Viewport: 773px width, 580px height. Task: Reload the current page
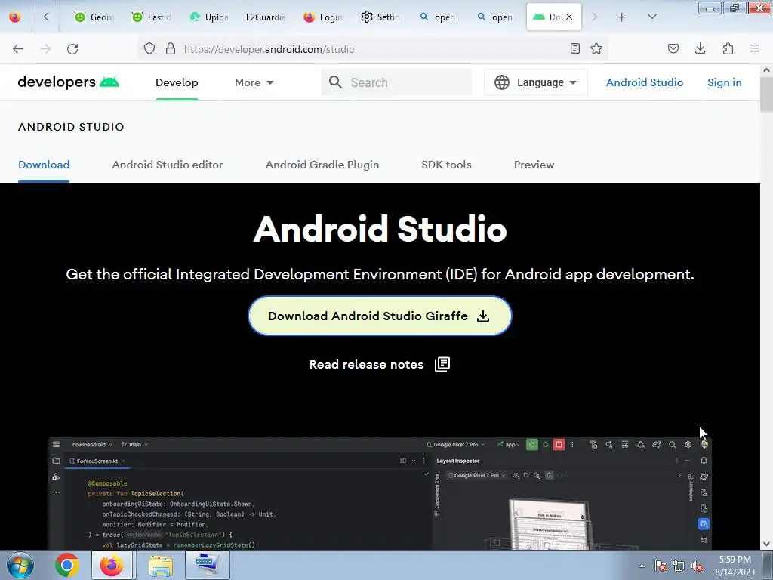pos(72,49)
